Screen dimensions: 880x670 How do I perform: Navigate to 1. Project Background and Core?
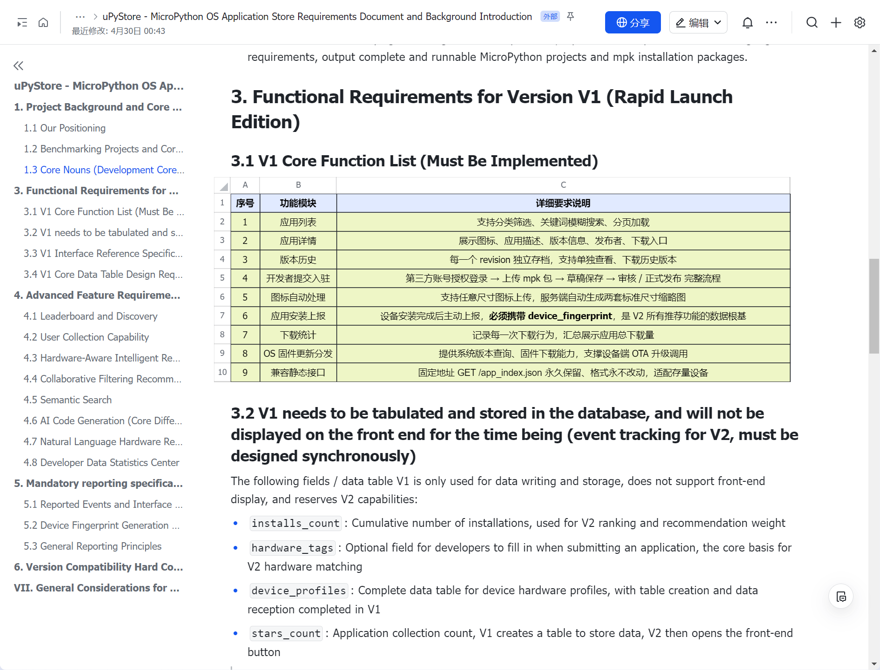coord(98,107)
